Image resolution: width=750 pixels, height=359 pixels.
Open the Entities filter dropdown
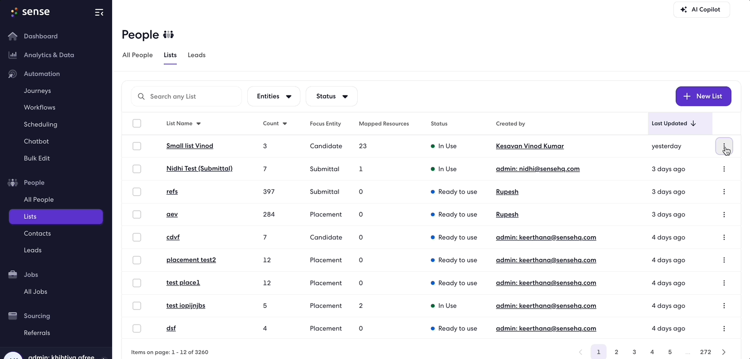pos(274,97)
